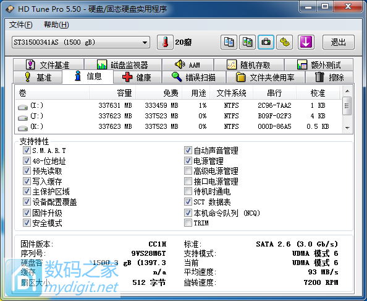The height and width of the screenshot is (301, 367).
Task: Switch to the 基准 tab
Action: pyautogui.click(x=38, y=77)
